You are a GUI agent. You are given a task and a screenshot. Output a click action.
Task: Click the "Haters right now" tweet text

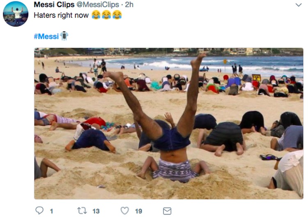pos(61,15)
